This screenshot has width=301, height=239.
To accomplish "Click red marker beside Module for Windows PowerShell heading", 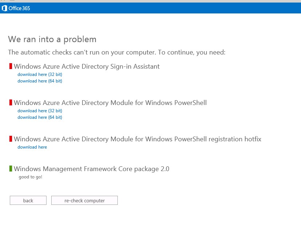I will click(x=11, y=103).
